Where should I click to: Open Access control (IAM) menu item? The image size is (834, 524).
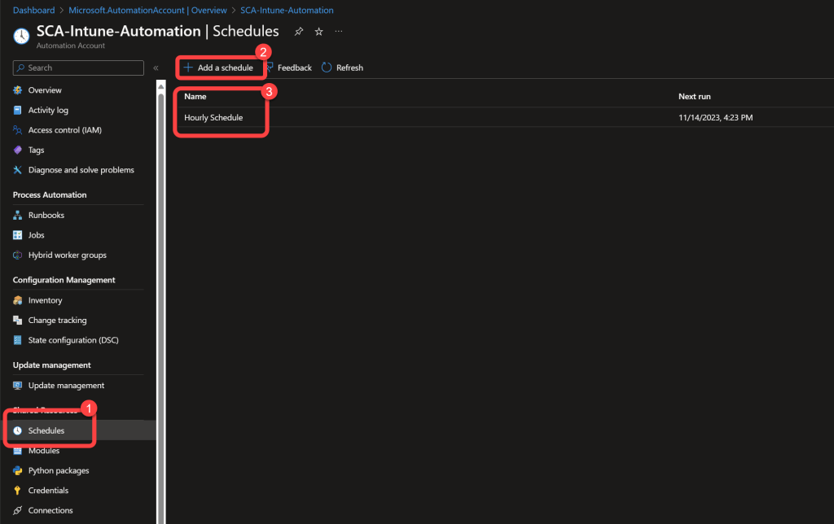click(x=64, y=130)
